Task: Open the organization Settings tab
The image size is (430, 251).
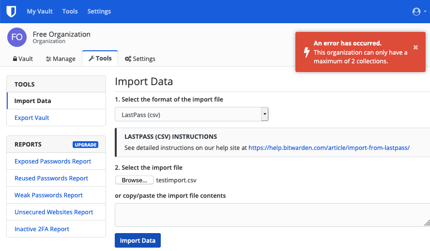Action: (x=140, y=59)
